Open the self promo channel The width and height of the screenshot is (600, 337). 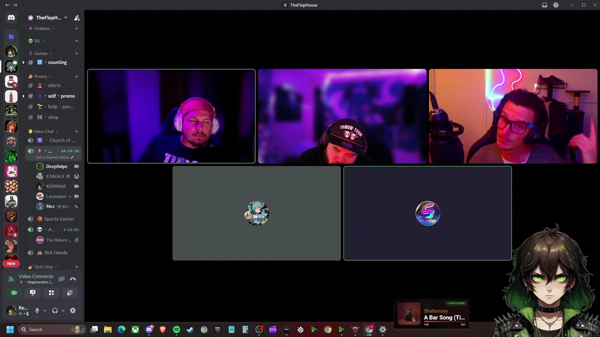pyautogui.click(x=53, y=96)
